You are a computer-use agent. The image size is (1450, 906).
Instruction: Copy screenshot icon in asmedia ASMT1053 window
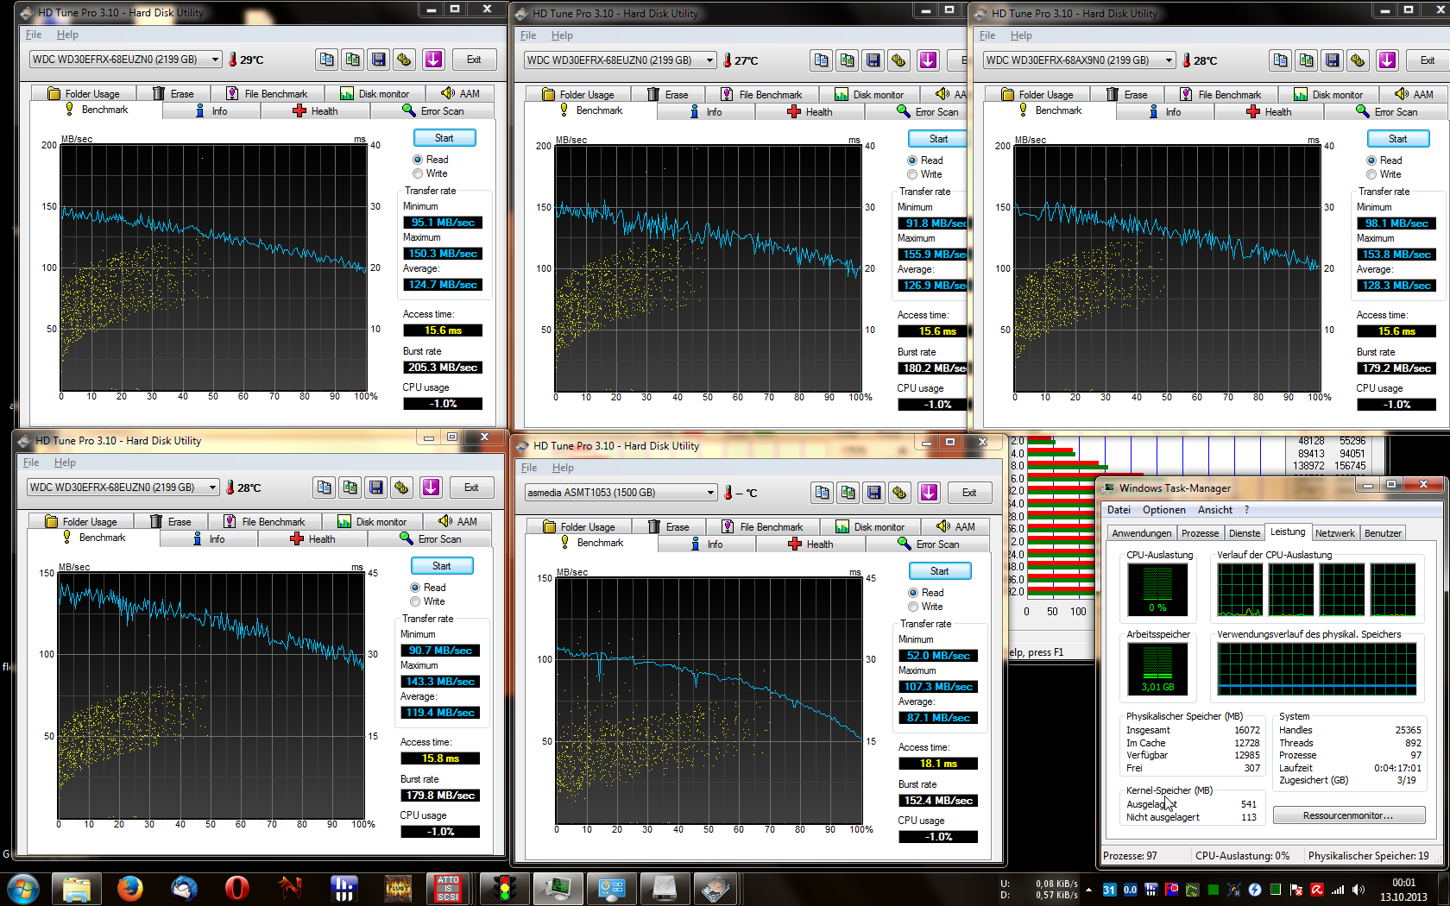[x=848, y=493]
